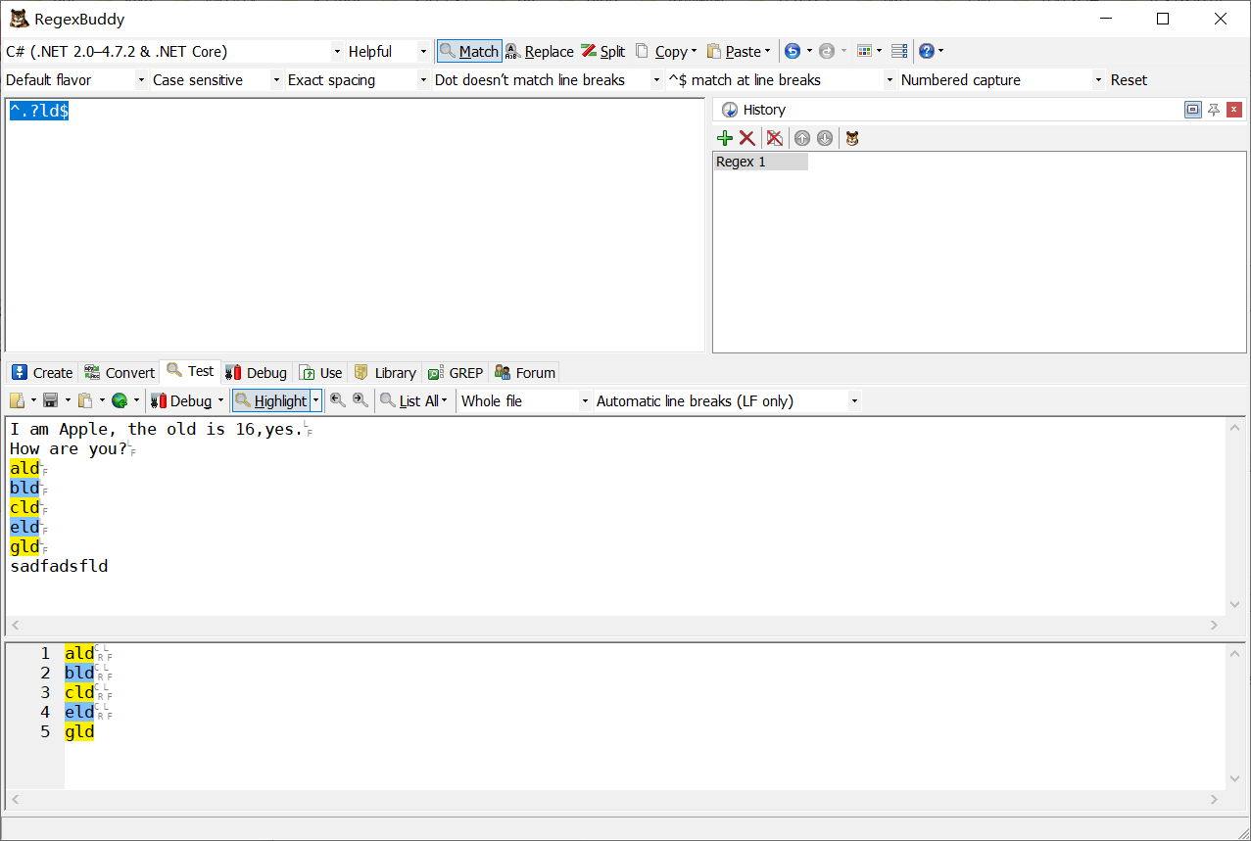Click the Paste regex button
Viewport: 1251px width, 841px height.
coord(734,51)
